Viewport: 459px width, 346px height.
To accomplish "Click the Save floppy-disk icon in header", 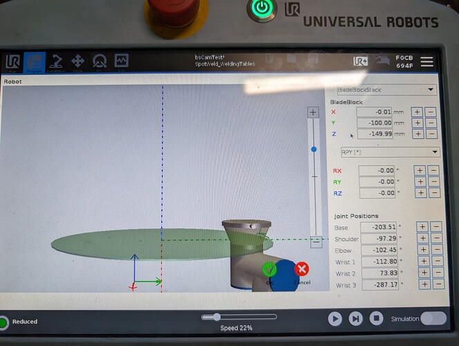I will pos(312,59).
